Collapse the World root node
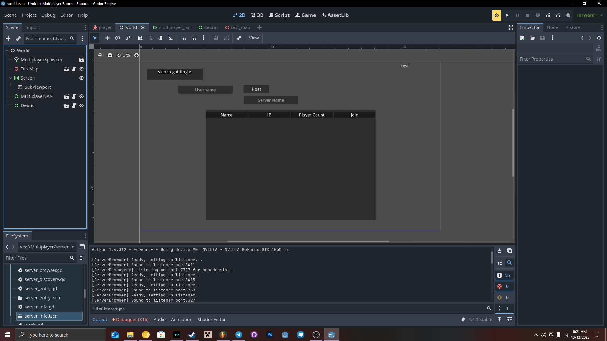Screen dimensions: 607x341 (x=7, y=51)
